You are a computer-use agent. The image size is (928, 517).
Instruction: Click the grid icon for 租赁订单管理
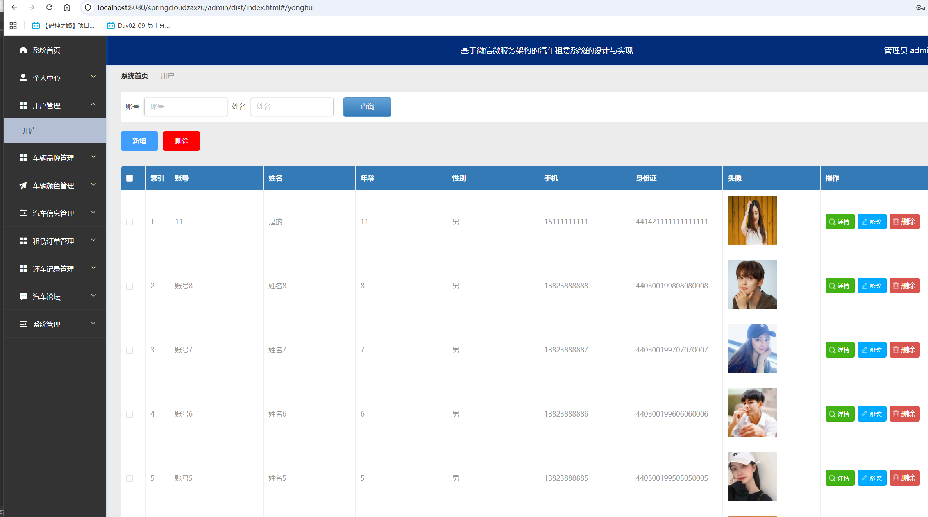23,241
